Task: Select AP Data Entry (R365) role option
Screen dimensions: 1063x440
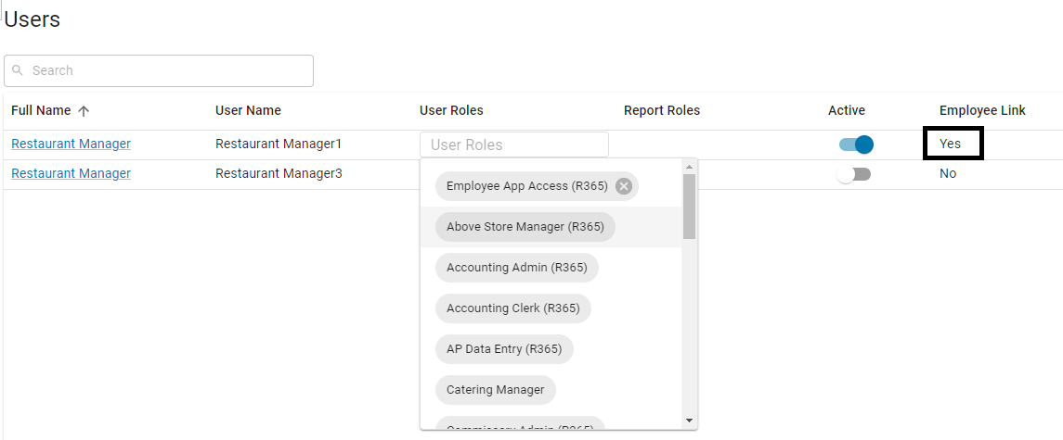Action: click(504, 349)
